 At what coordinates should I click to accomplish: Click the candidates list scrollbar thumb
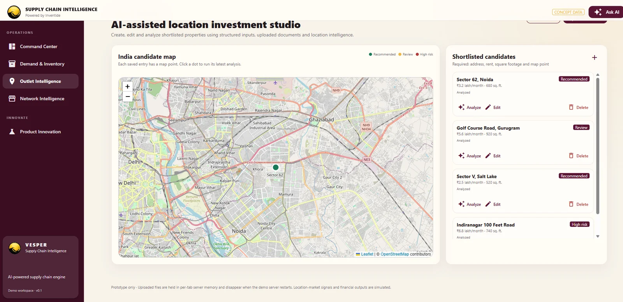coord(598,146)
